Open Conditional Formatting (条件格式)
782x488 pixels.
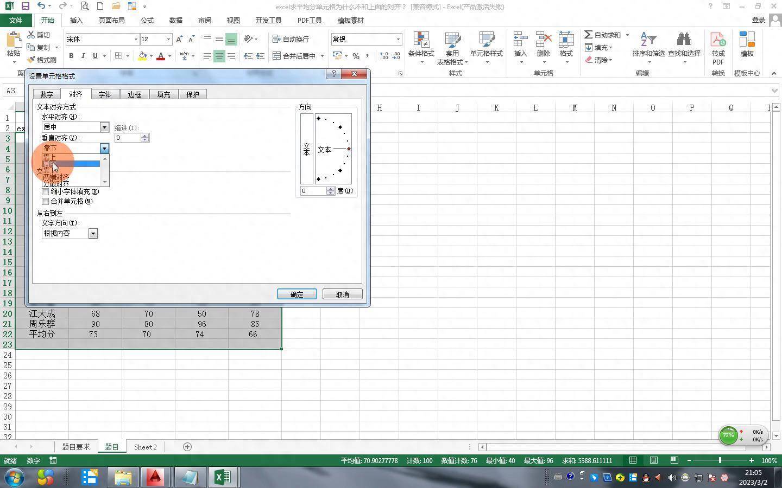[421, 46]
